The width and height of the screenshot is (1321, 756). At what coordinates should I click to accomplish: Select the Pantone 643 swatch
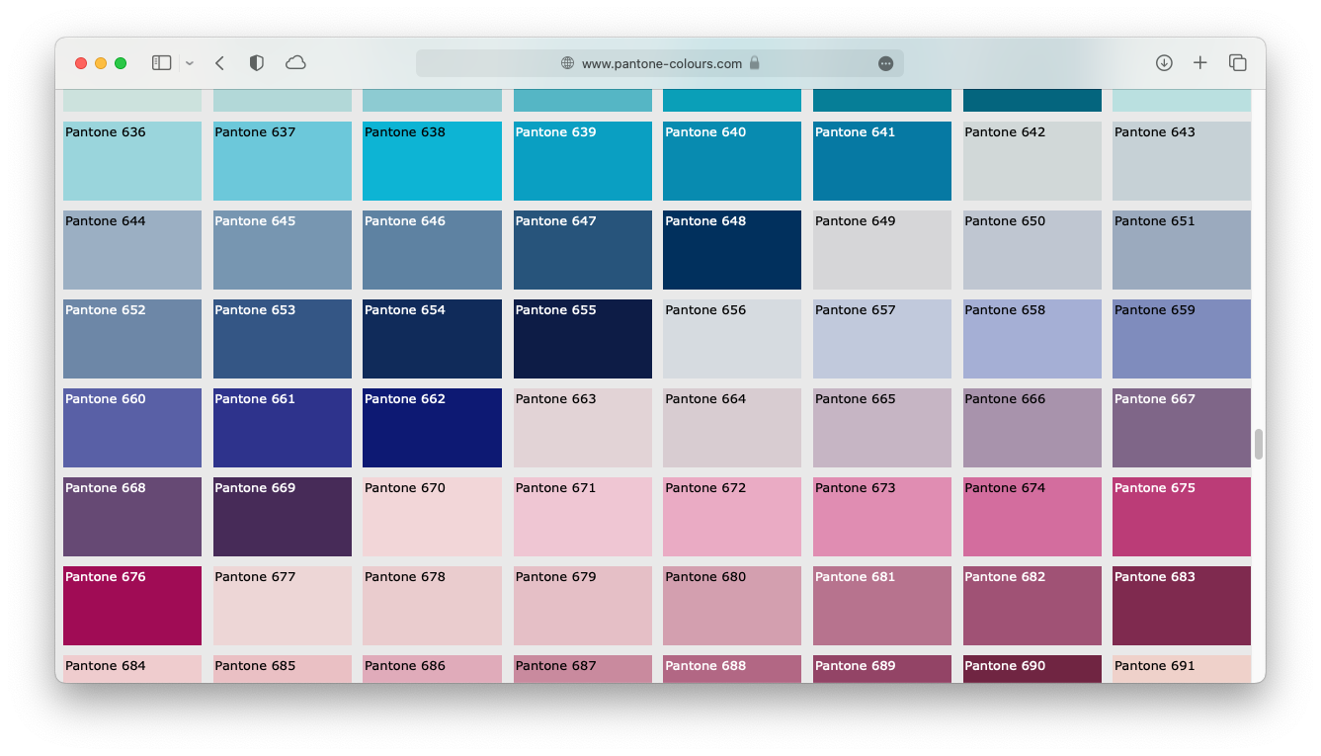[x=1182, y=161]
